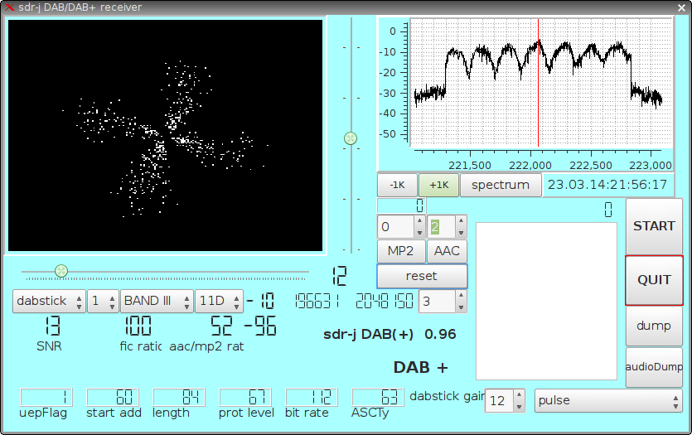Close the sdr-j receiver window
The height and width of the screenshot is (435, 692).
coord(682,7)
